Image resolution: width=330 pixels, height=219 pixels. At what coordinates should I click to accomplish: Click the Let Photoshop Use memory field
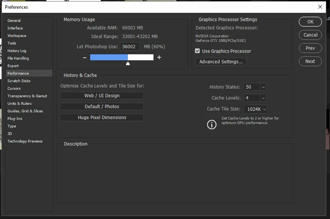click(x=130, y=46)
